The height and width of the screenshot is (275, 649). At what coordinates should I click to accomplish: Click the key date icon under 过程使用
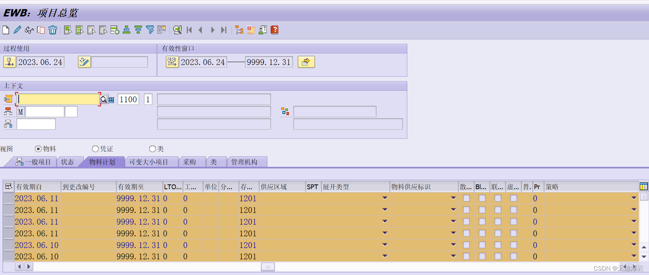coord(10,62)
